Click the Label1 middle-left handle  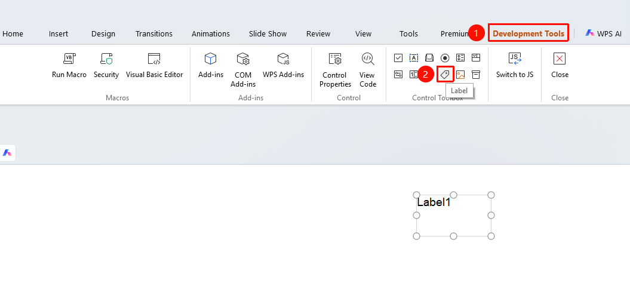(x=417, y=216)
